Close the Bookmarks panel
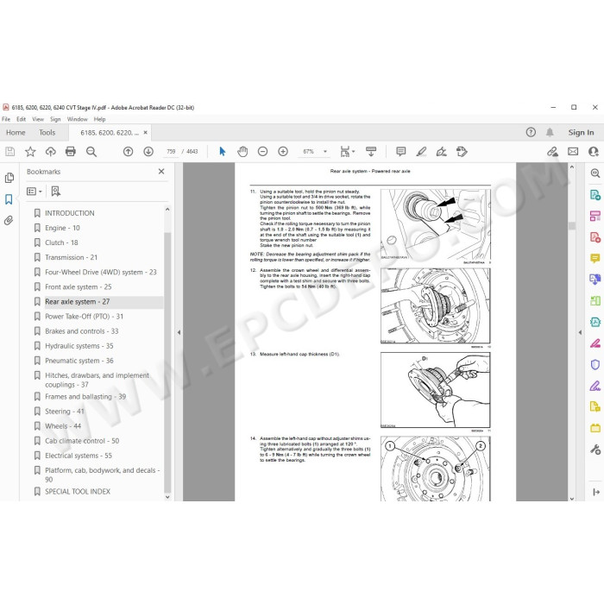604x604 pixels. 161,172
